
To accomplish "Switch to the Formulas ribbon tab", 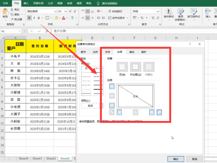I will click(x=50, y=3).
